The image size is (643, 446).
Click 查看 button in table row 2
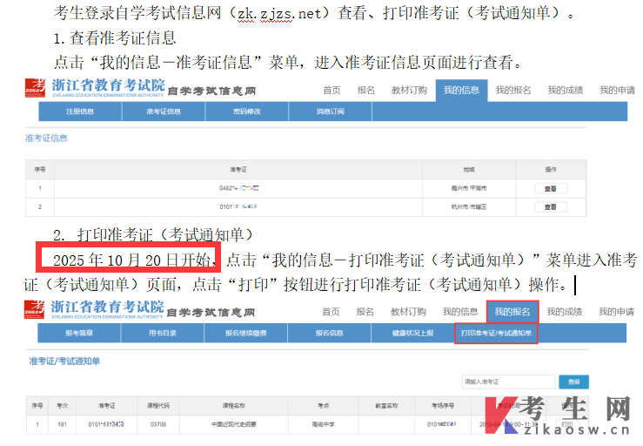[550, 207]
